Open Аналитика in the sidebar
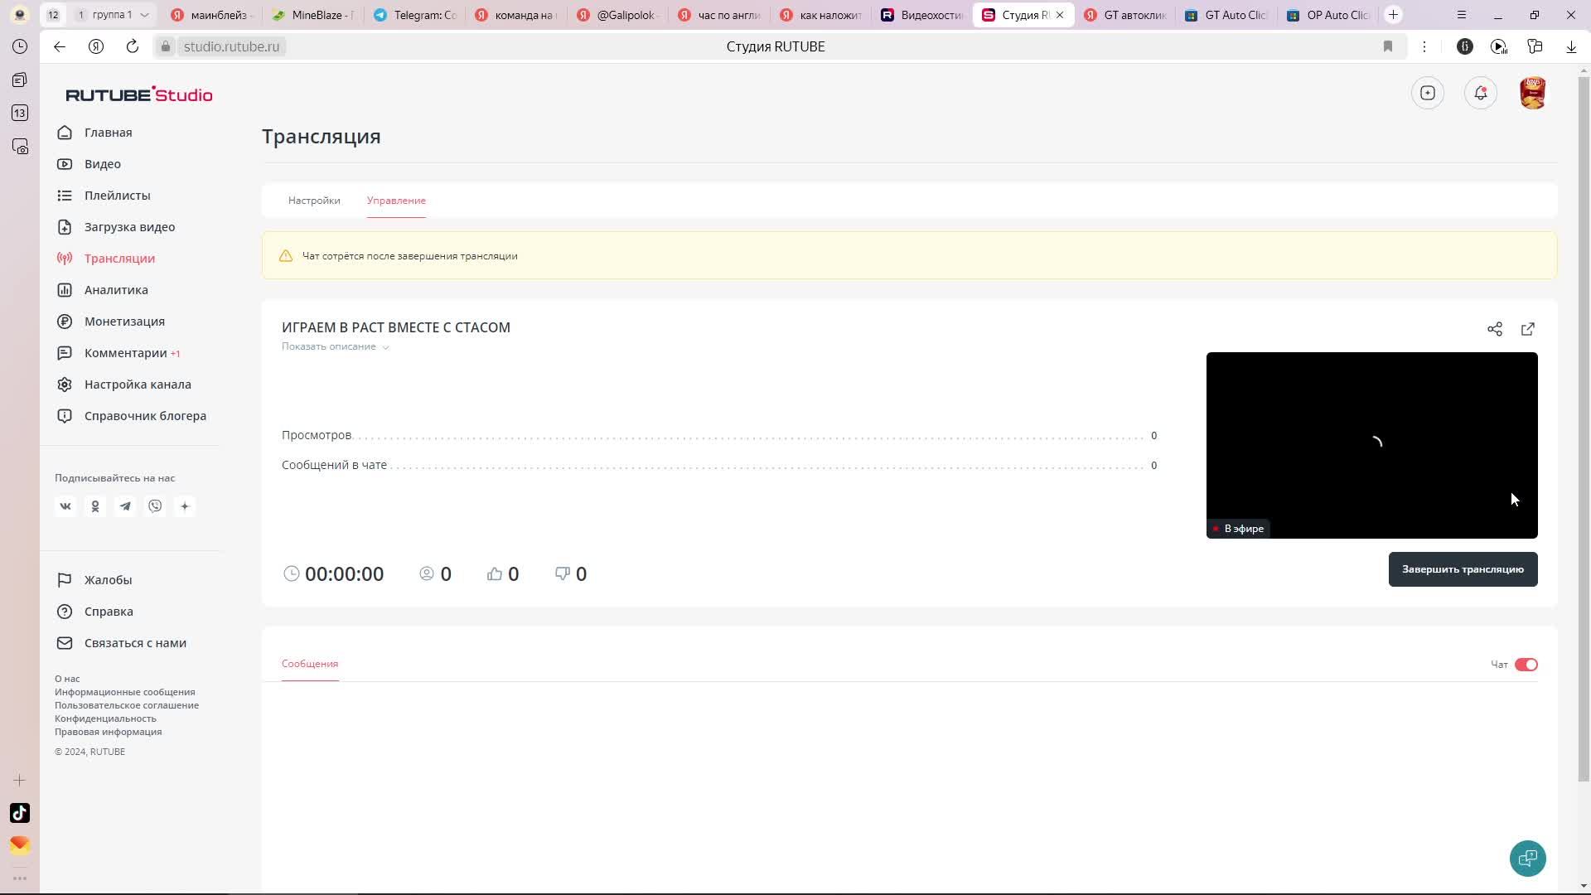The width and height of the screenshot is (1591, 895). [x=116, y=290]
